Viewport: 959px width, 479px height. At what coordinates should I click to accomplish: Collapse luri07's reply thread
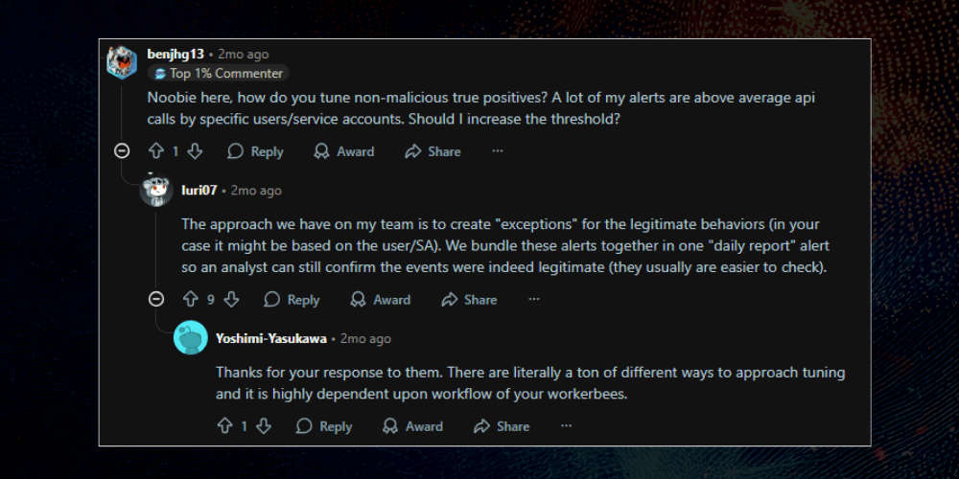156,300
